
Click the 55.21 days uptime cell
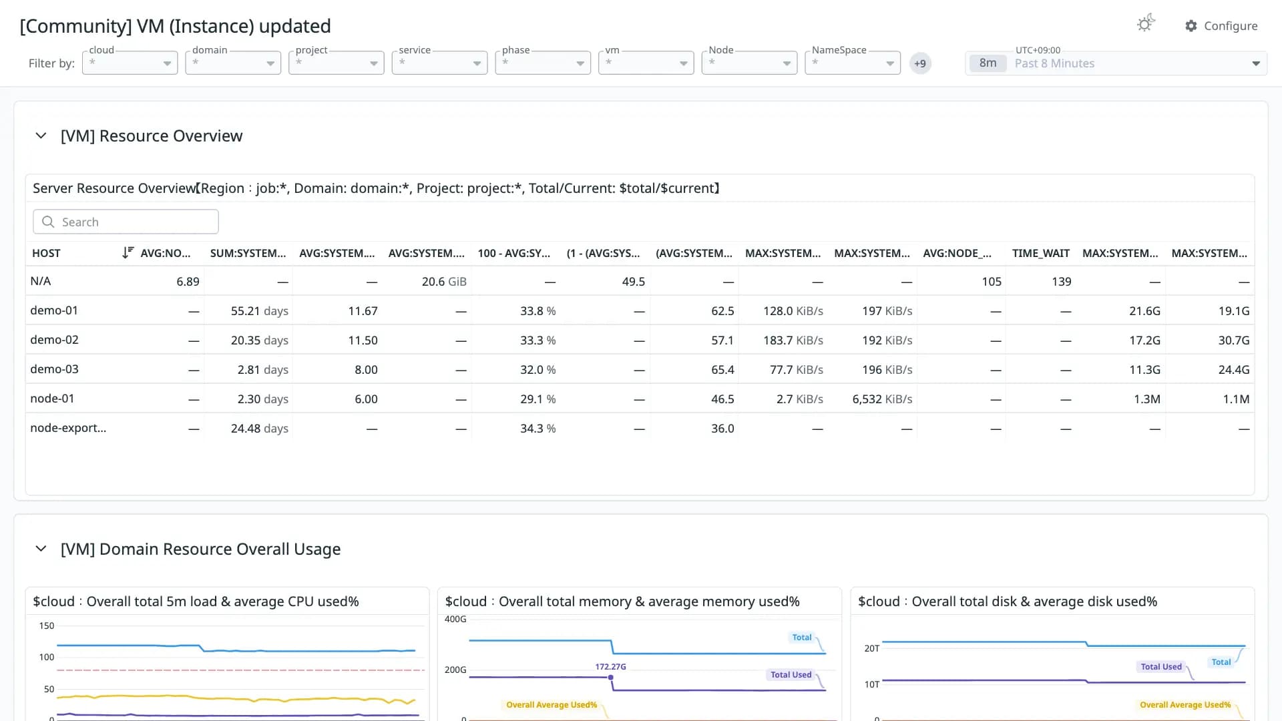259,311
